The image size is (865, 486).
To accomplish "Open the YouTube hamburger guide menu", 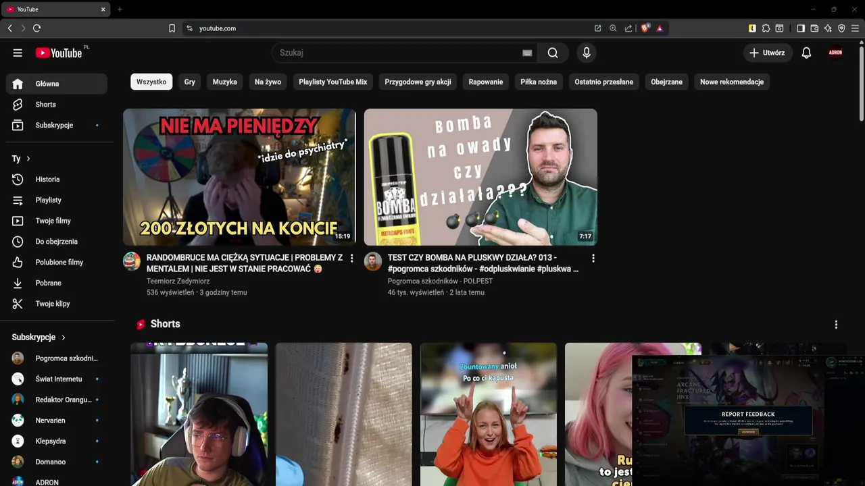I will coord(18,53).
